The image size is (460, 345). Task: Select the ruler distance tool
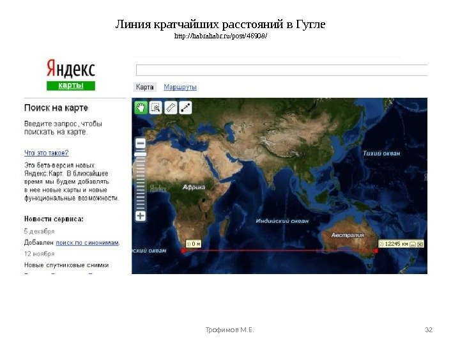[171, 108]
